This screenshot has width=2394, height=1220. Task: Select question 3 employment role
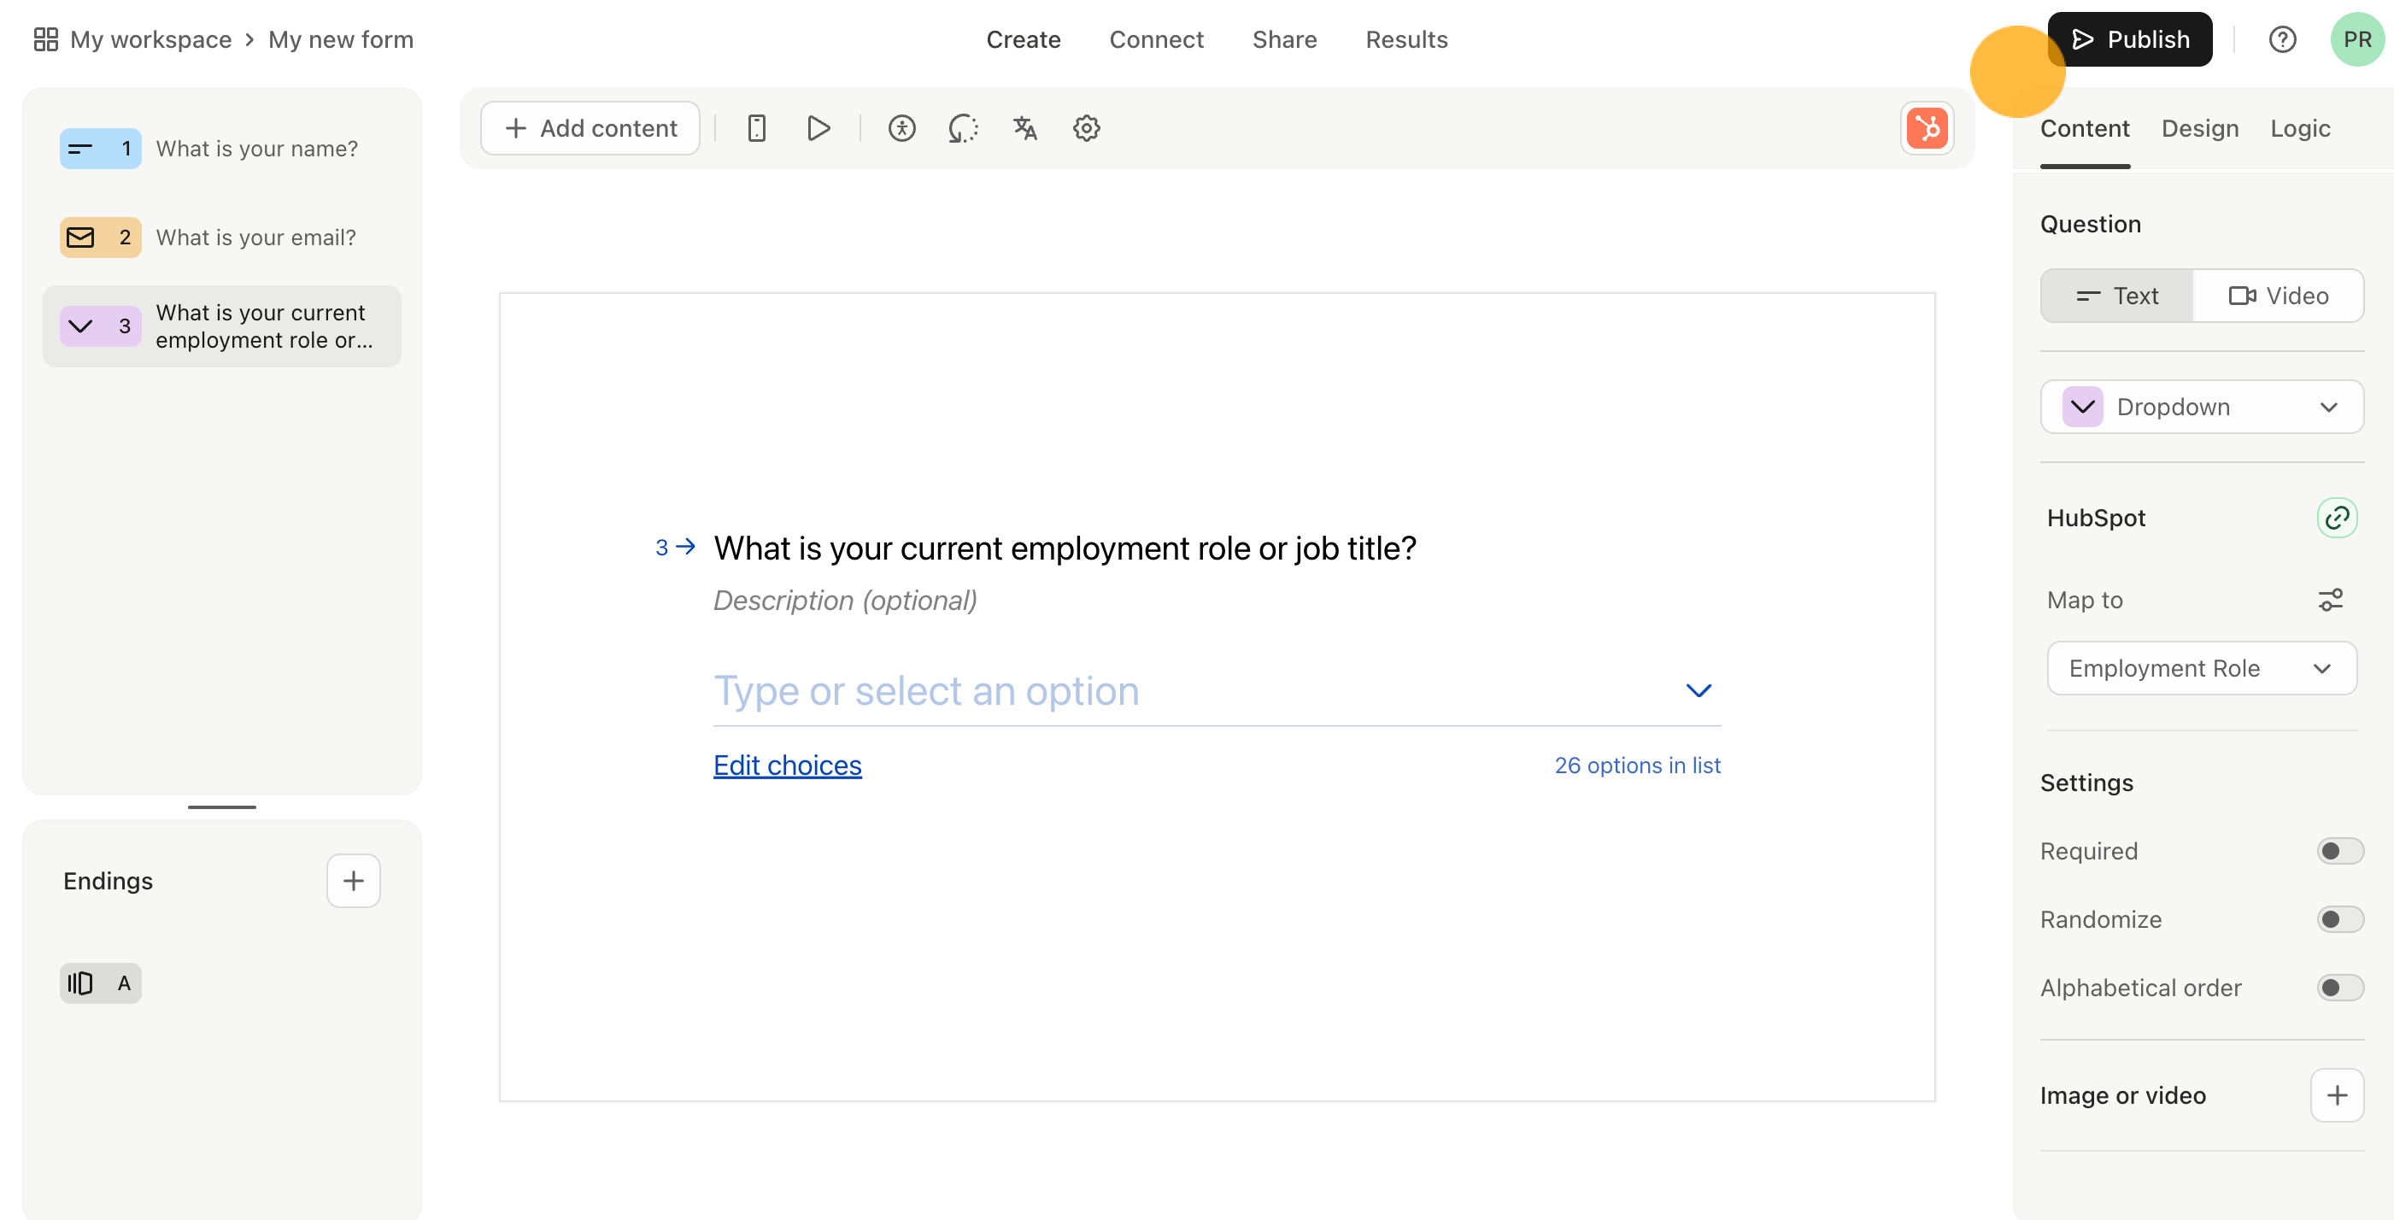click(x=222, y=326)
